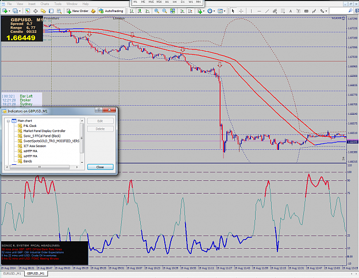Toggle chart shift from right border
Image resolution: width=359 pixels, height=278 pixels.
190,11
